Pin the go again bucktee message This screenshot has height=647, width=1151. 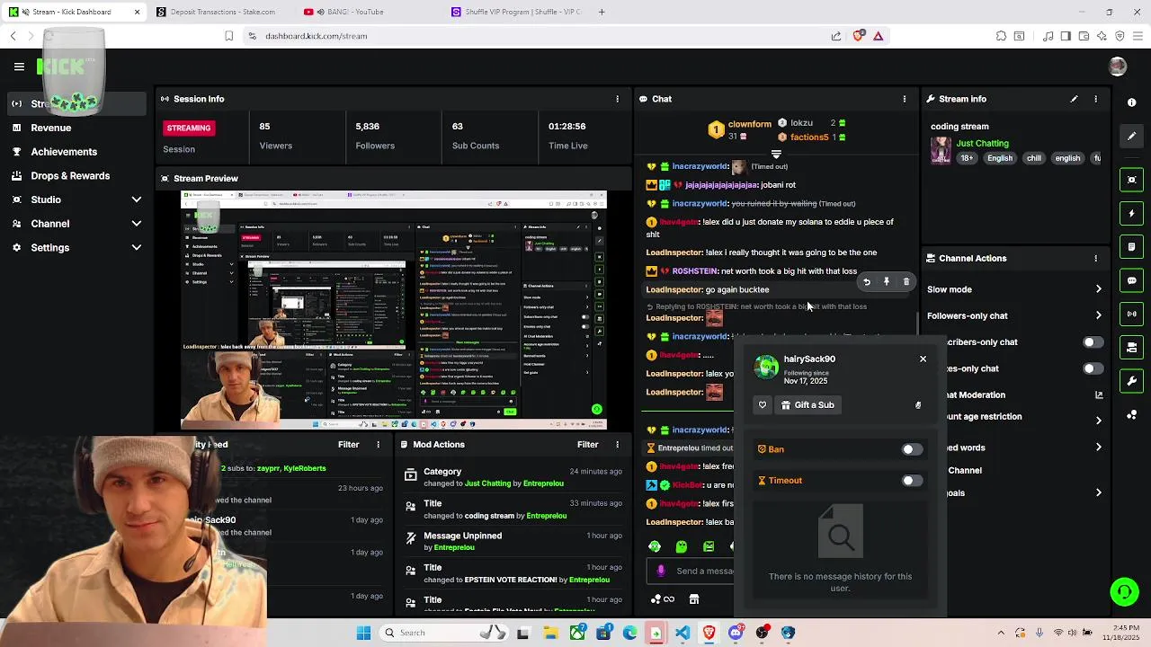[x=887, y=282]
